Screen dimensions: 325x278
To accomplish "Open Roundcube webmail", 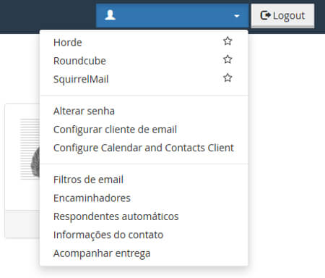I will point(79,61).
